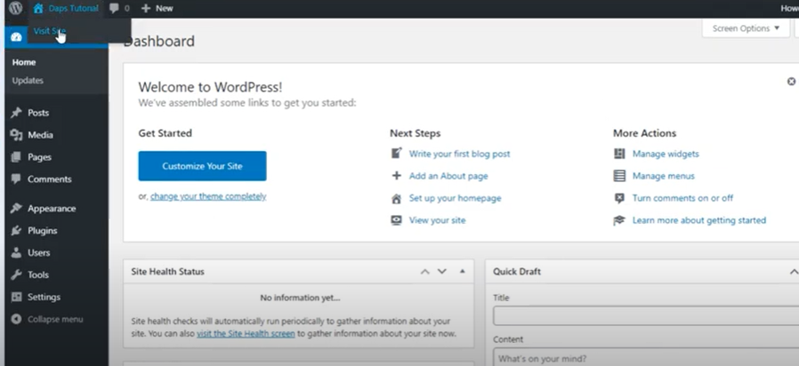Screen dimensions: 799x366
Task: Move Quick Draft box up
Action: click(794, 272)
